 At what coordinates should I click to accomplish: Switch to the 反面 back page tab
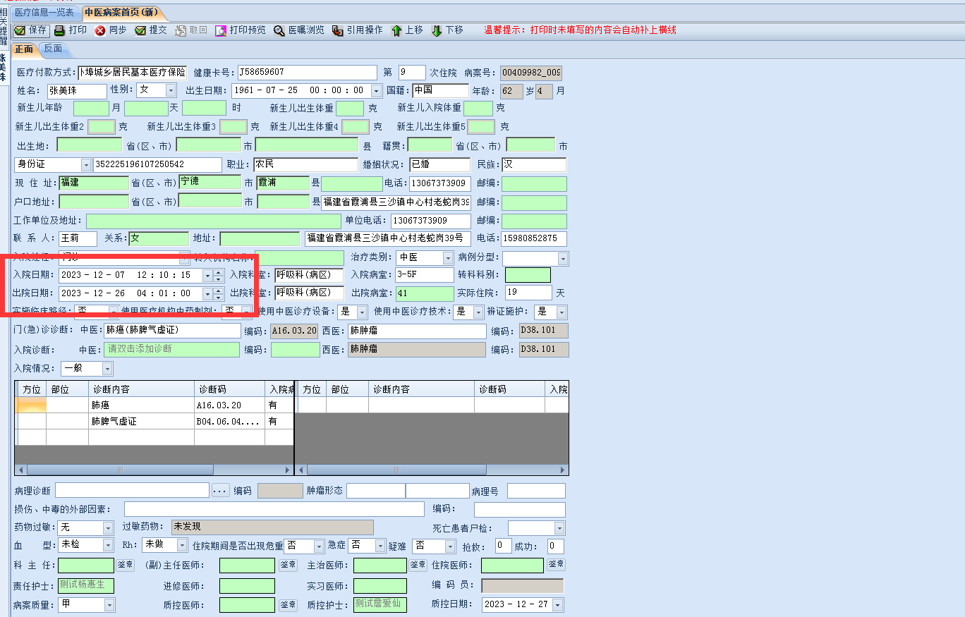click(53, 49)
